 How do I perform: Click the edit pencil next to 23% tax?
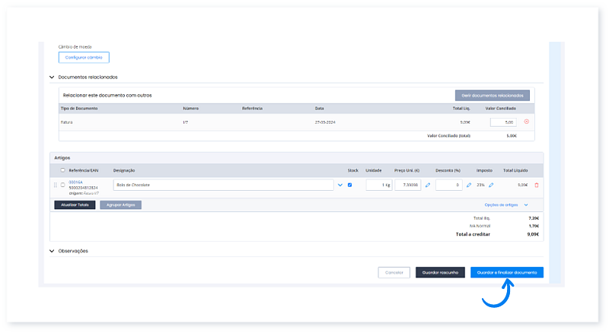click(491, 185)
